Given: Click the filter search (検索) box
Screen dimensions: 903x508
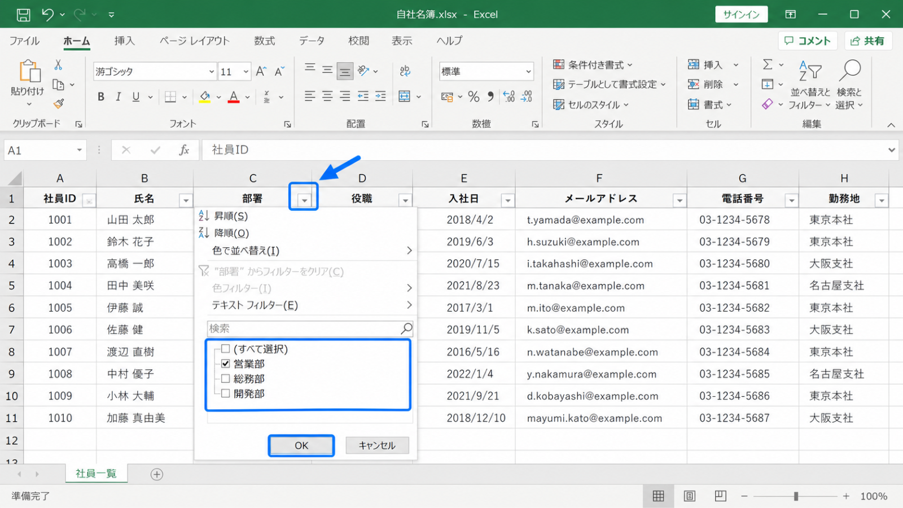Looking at the screenshot, I should 310,329.
